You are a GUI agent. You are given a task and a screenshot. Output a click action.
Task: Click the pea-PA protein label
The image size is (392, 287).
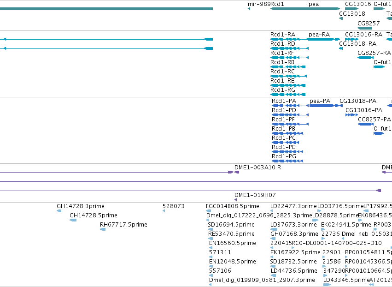coord(320,101)
